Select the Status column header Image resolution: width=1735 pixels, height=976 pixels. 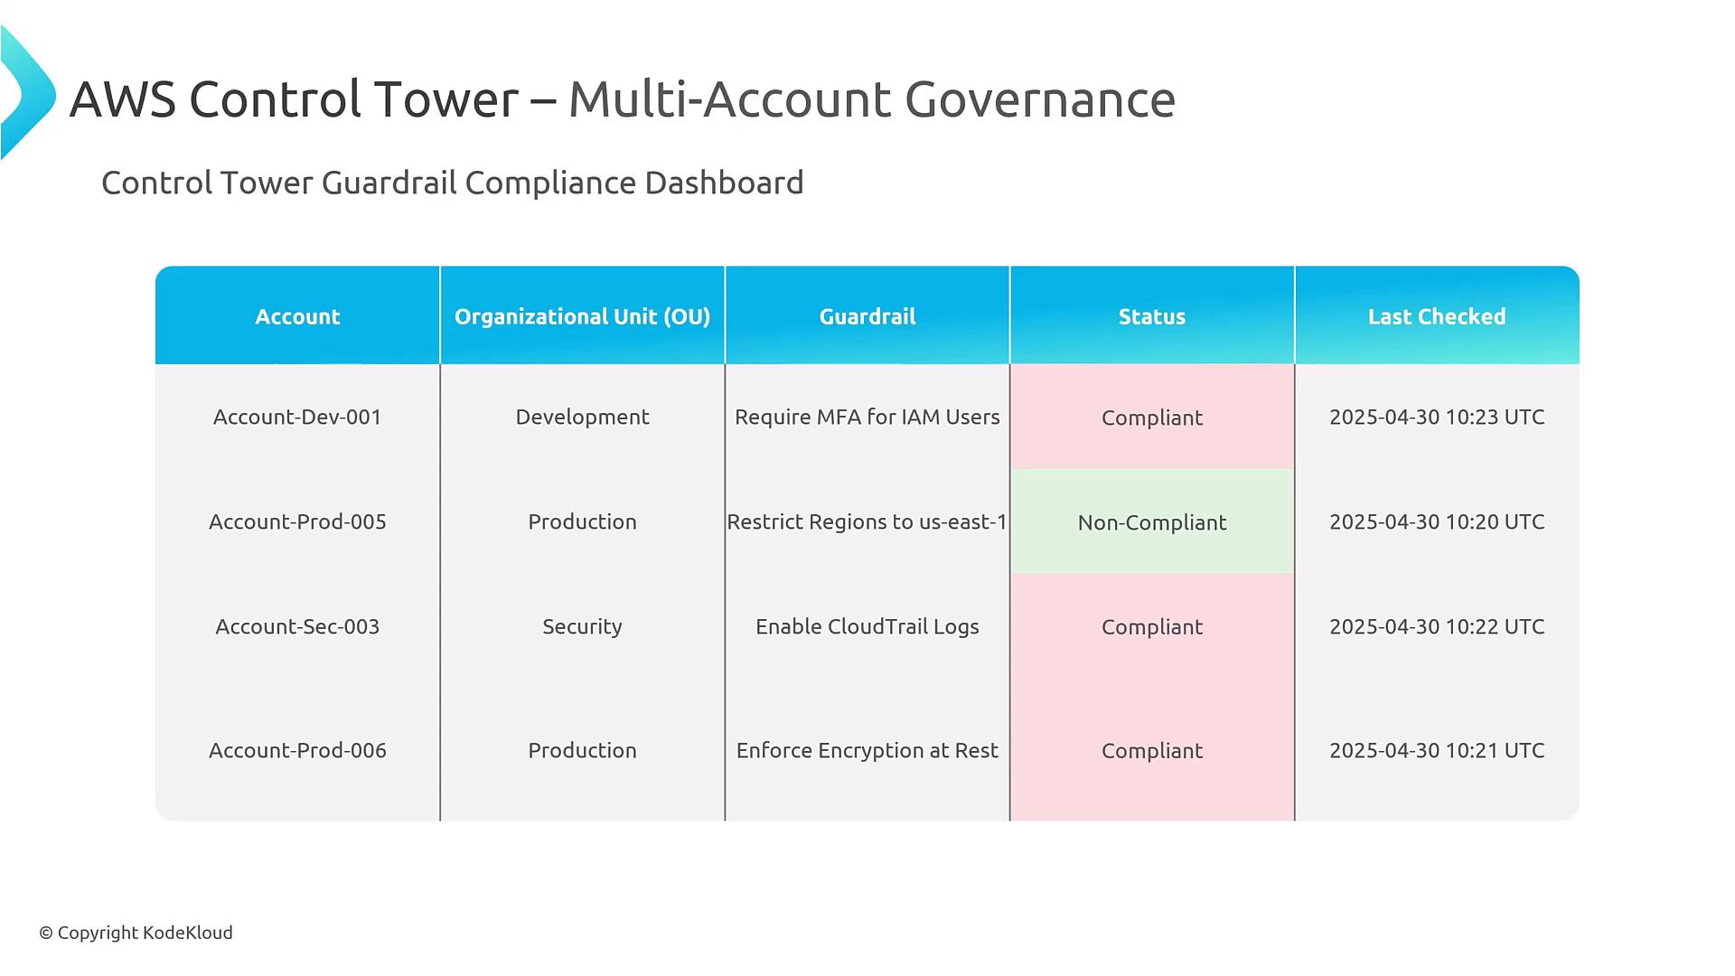[x=1152, y=316]
